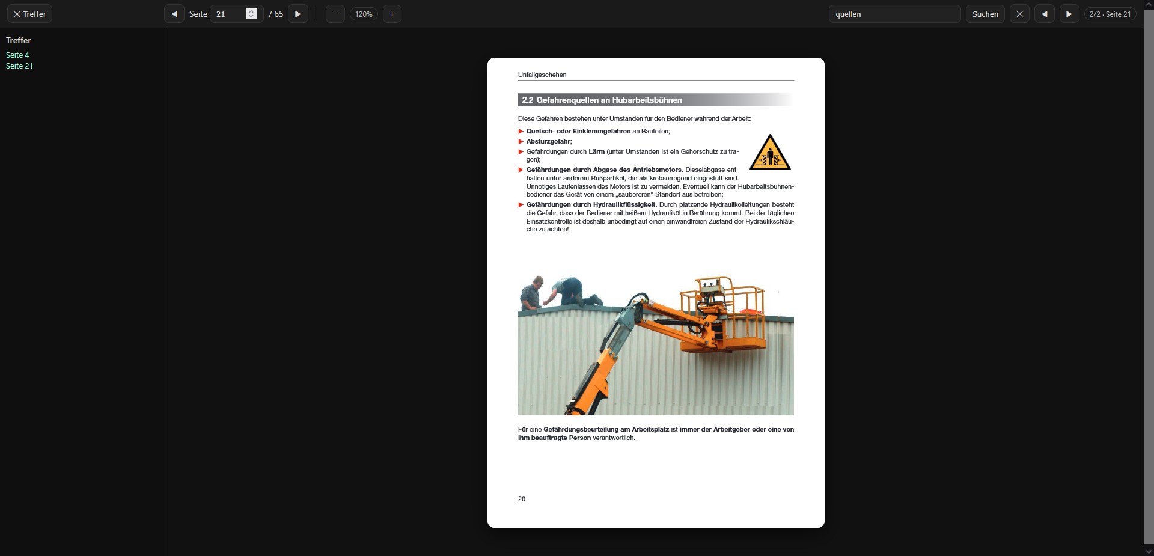Clear the search with the X button
Image resolution: width=1154 pixels, height=556 pixels.
pos(1019,14)
